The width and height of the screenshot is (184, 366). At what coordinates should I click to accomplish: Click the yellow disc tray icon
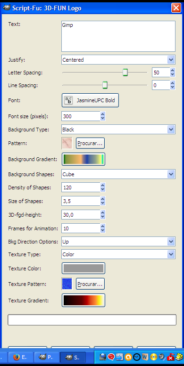coord(154,357)
